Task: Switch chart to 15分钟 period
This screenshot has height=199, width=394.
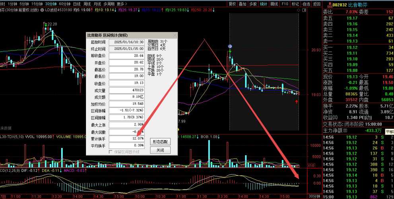Action: [37, 4]
